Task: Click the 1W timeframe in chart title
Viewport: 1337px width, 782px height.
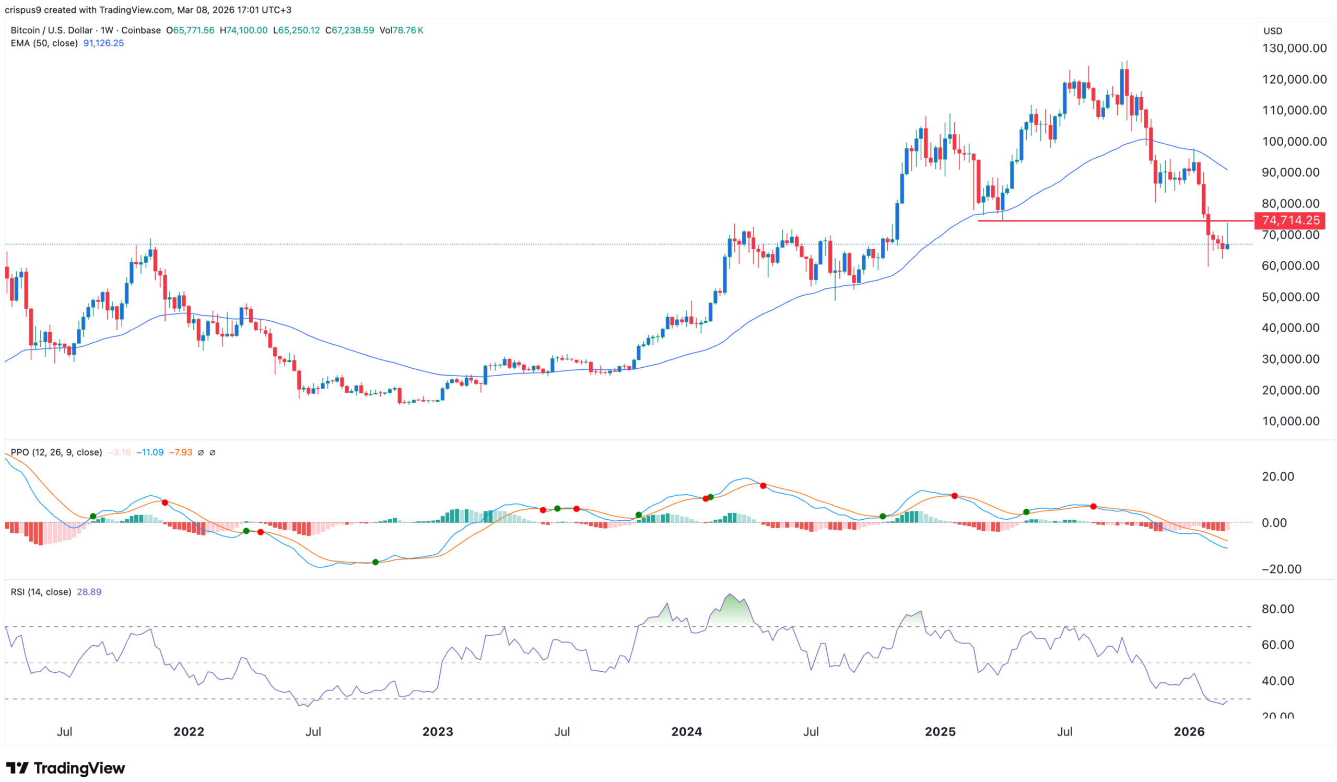Action: point(107,30)
